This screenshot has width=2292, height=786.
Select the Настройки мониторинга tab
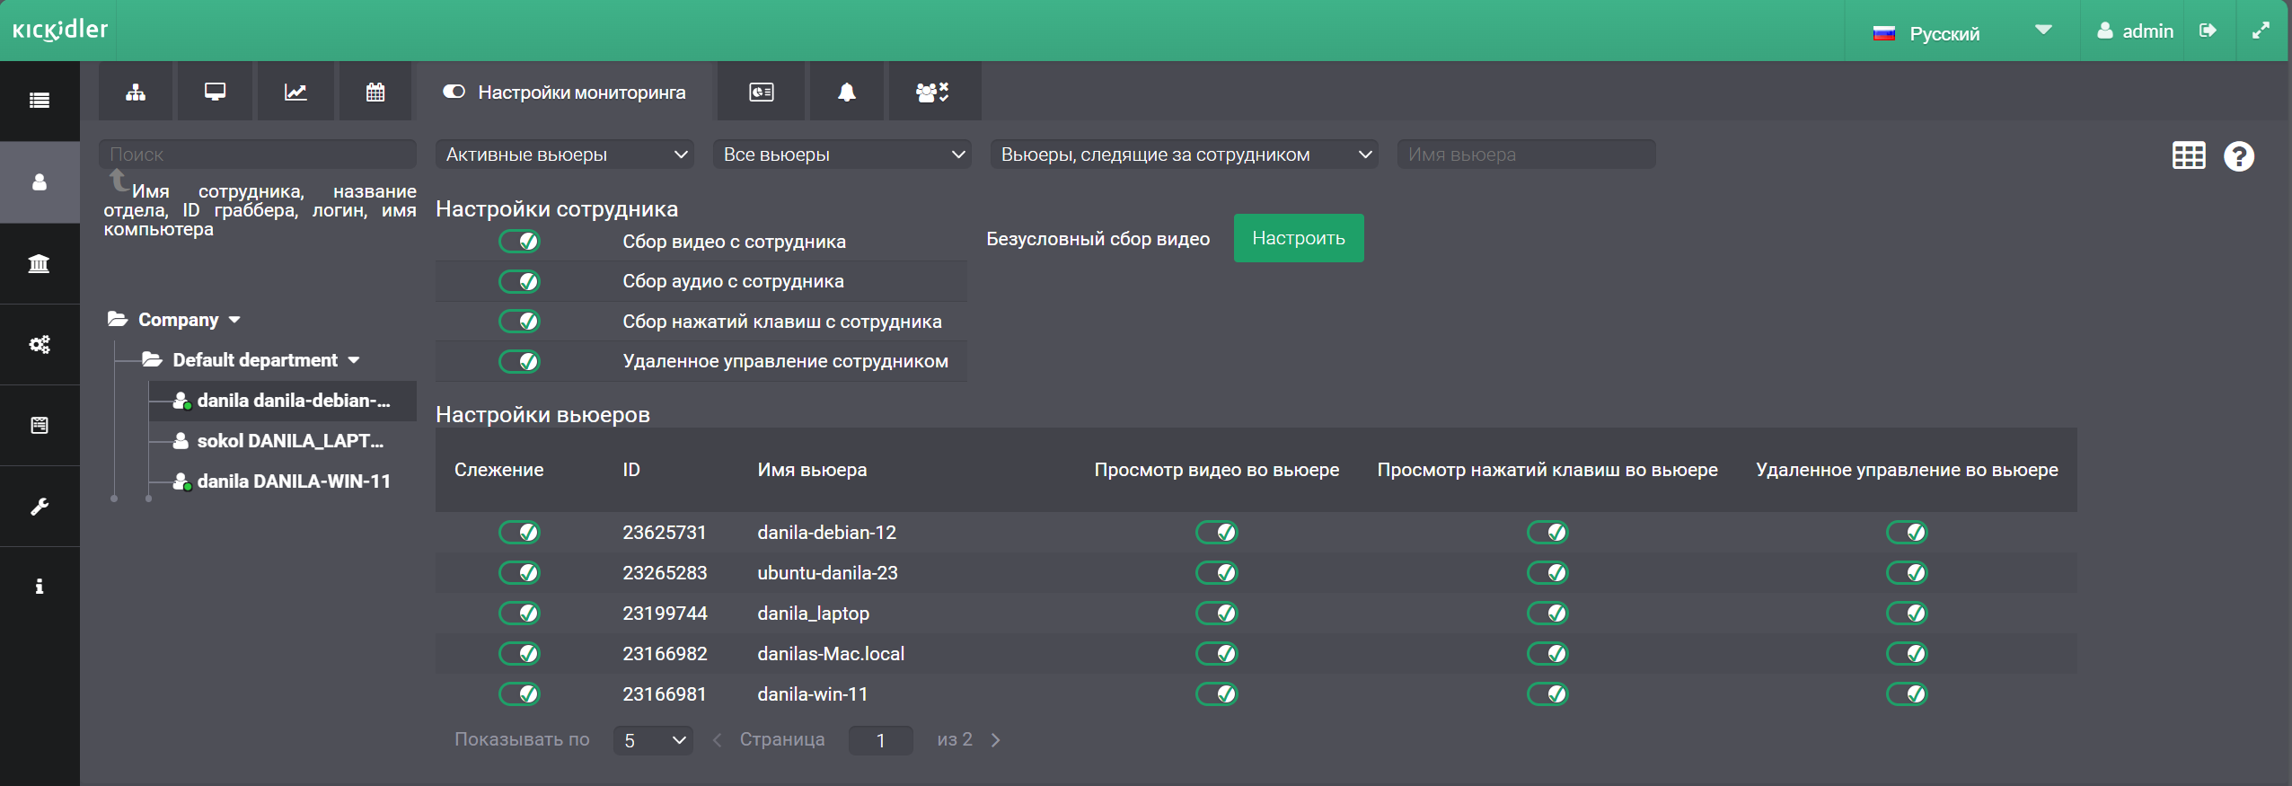pos(565,92)
